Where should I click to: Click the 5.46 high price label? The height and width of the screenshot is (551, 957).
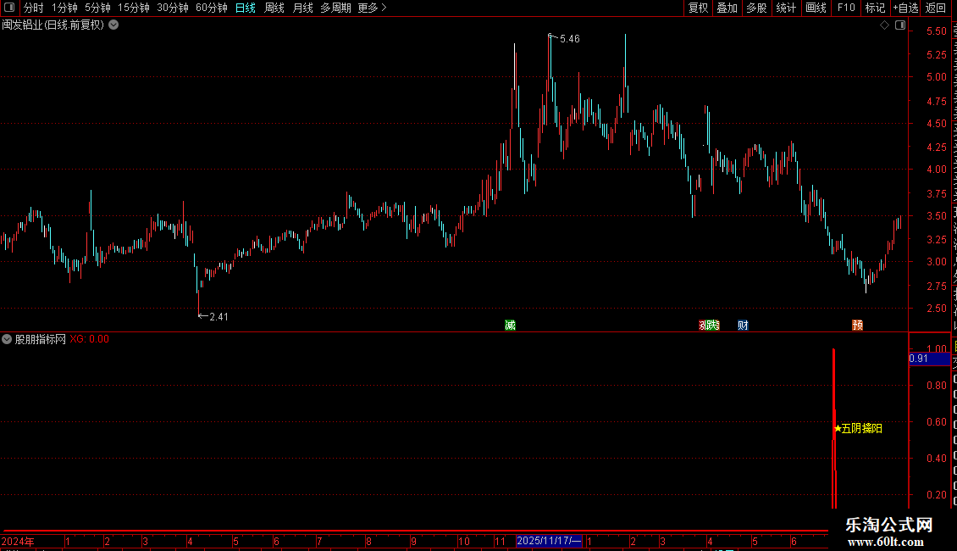569,39
